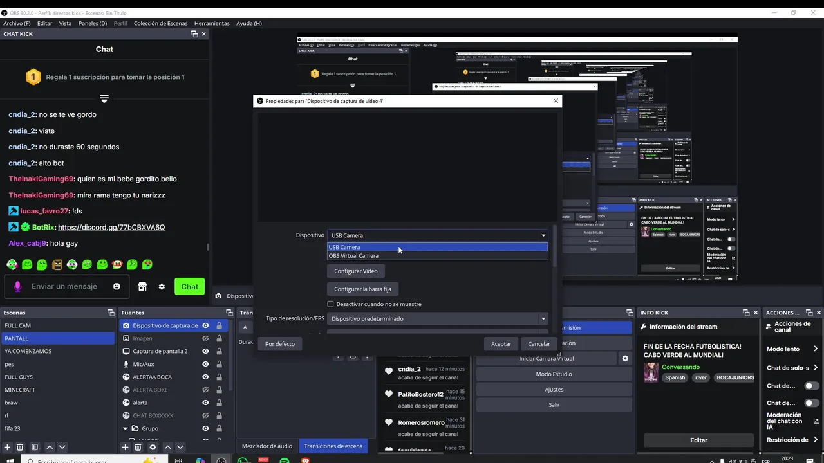Viewport: 824px width, 463px height.
Task: Click the lock icon for Mic/Aux source
Action: (219, 364)
